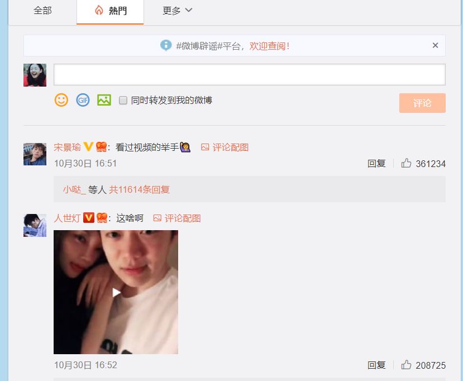View 评论配图 on 宋景瑜's comment

point(225,147)
